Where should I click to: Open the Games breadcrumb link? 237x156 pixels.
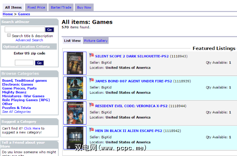coord(24,14)
